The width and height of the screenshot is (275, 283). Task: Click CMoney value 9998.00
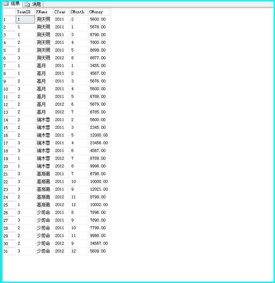click(98, 166)
